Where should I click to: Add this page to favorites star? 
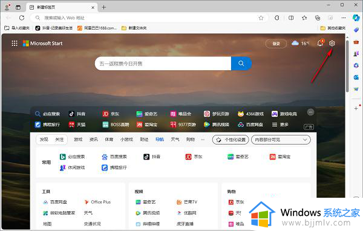tap(261, 18)
